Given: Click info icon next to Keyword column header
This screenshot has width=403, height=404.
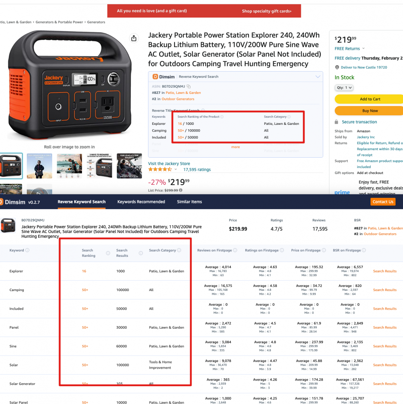Looking at the screenshot, I should (x=27, y=250).
